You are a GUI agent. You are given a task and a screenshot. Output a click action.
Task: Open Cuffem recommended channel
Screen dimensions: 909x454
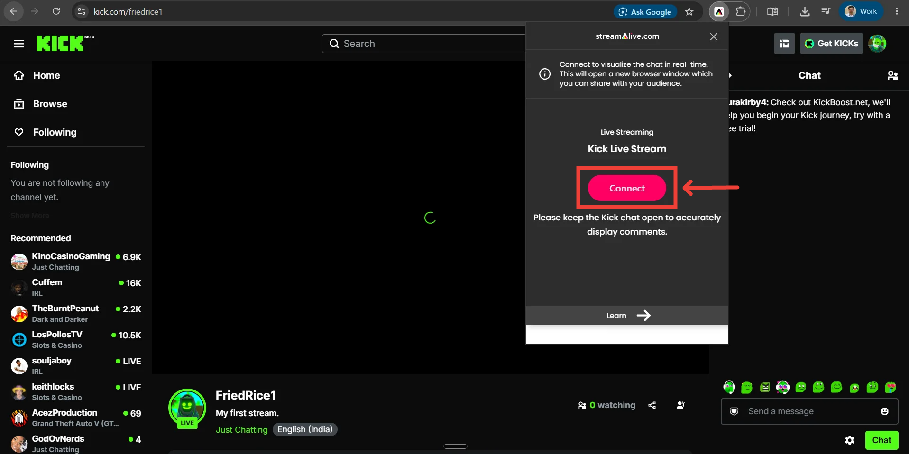[x=76, y=287]
